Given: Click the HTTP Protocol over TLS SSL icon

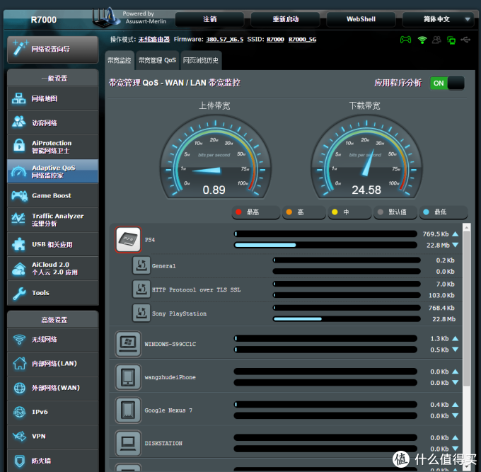Looking at the screenshot, I should point(140,289).
